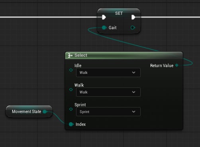Click the Movement State output pin
The height and width of the screenshot is (147, 200).
45,111
